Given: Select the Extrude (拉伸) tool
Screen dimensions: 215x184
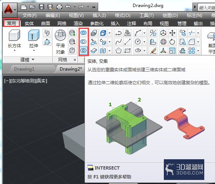Looking at the screenshot, I should pyautogui.click(x=34, y=40).
